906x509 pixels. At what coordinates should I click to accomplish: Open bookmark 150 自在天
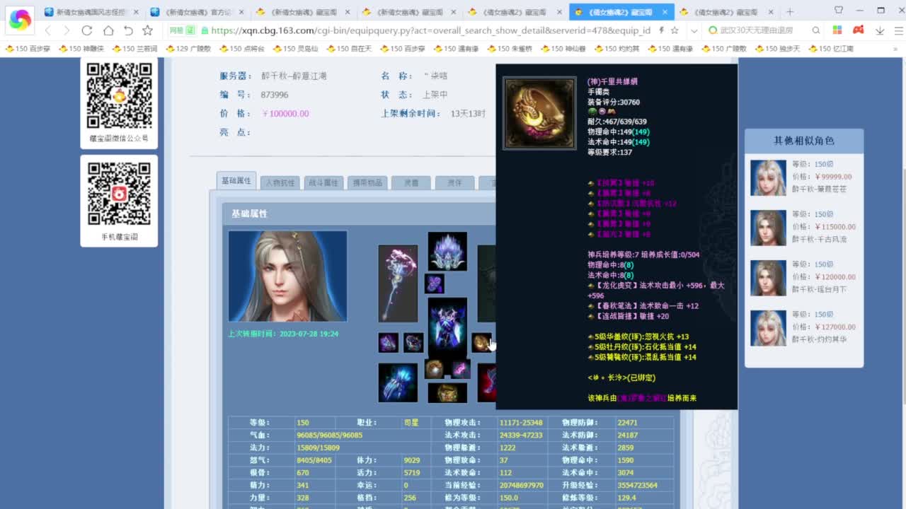(x=349, y=49)
